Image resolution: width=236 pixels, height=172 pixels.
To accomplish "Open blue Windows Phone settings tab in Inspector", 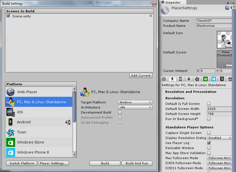I will [x=214, y=79].
